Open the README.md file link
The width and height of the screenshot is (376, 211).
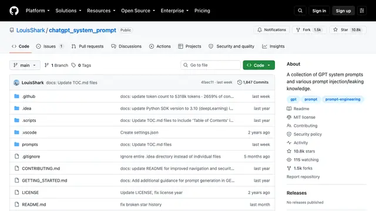click(x=34, y=205)
